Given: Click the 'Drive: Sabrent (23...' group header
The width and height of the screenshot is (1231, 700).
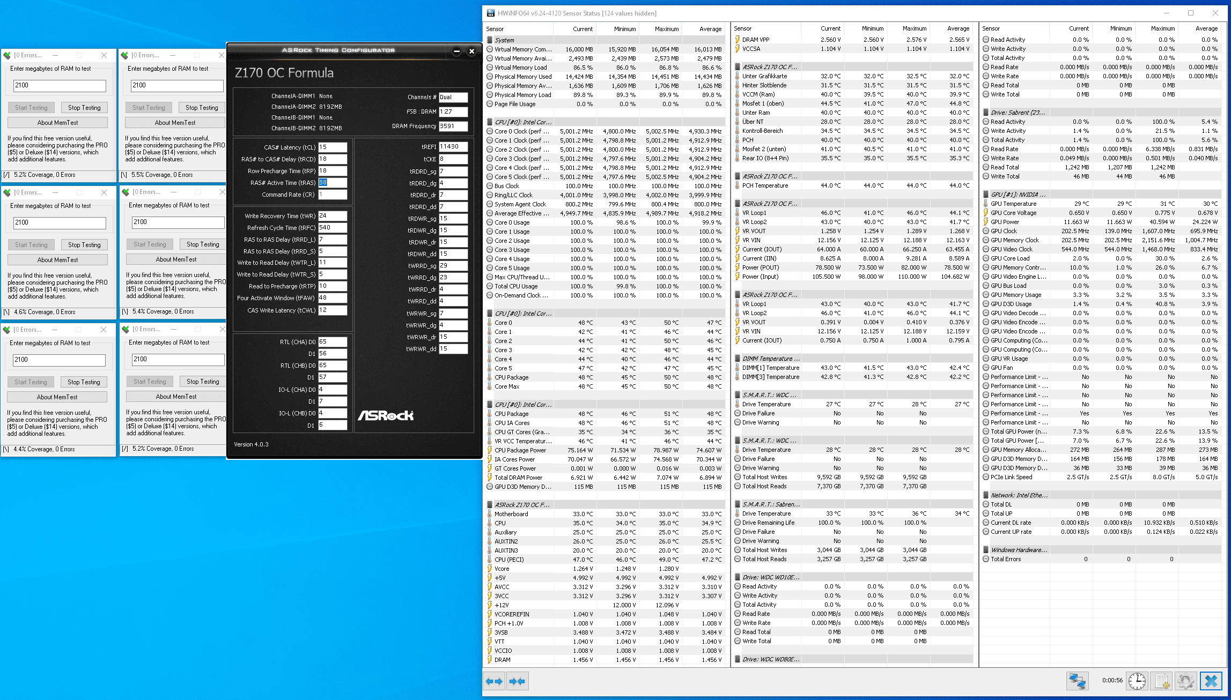Looking at the screenshot, I should 1101,113.
